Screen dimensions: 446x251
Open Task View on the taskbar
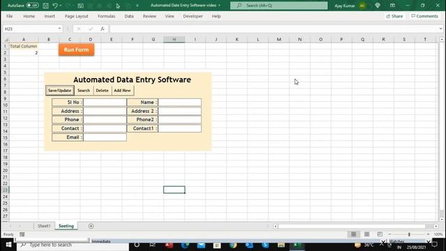[x=153, y=245]
